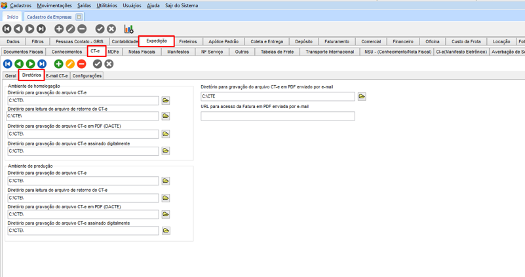Select the Documentos Fiscais sub-tab
Screen dimensions: 525x277
pyautogui.click(x=24, y=52)
